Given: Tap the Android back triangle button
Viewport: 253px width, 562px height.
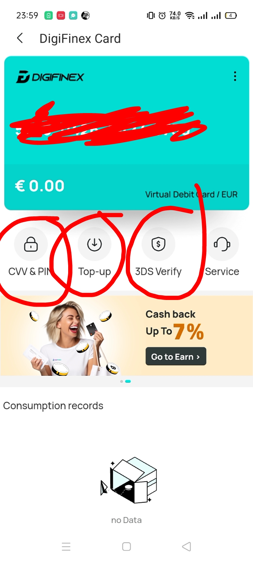Looking at the screenshot, I should (x=187, y=547).
